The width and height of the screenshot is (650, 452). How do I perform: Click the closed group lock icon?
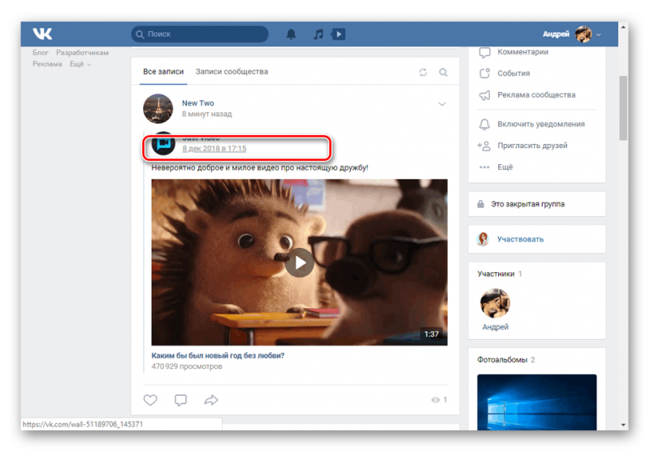coord(480,204)
